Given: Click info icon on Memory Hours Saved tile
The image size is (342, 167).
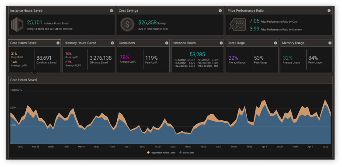Looking at the screenshot, I should click(112, 43).
